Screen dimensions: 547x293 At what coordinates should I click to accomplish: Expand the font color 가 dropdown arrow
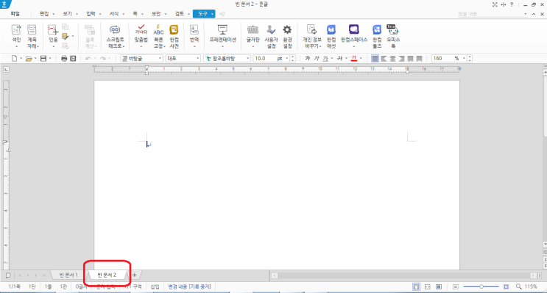pos(361,59)
